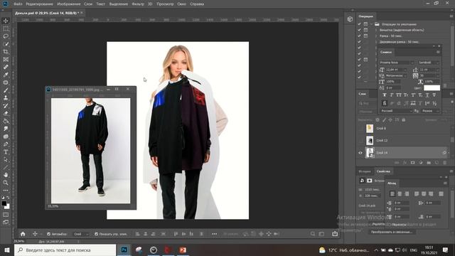Show the hidden layer Слой 12
The width and height of the screenshot is (455, 256).
[360, 141]
